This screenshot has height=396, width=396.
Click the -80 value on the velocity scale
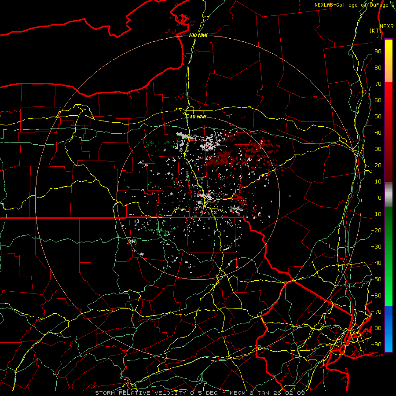(376, 328)
